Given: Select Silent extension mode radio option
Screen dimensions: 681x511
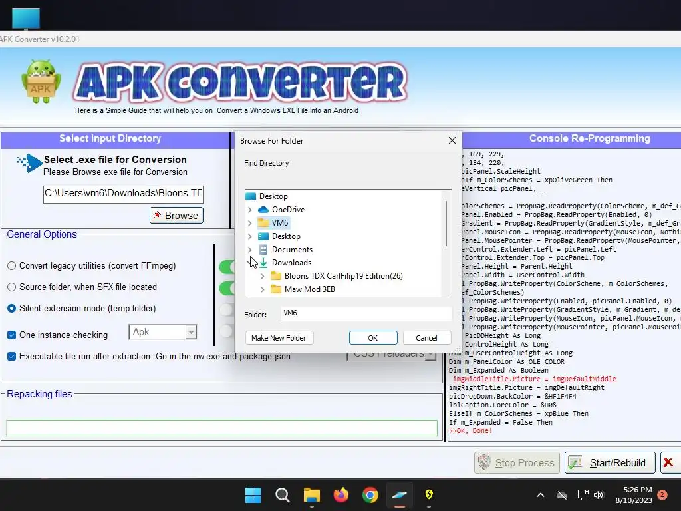Looking at the screenshot, I should point(12,309).
